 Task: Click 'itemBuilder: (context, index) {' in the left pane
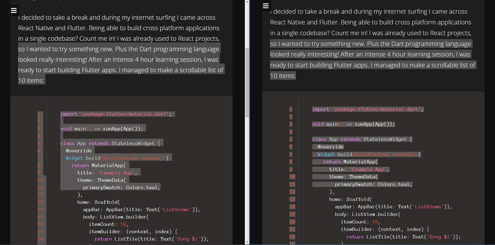[133, 232]
